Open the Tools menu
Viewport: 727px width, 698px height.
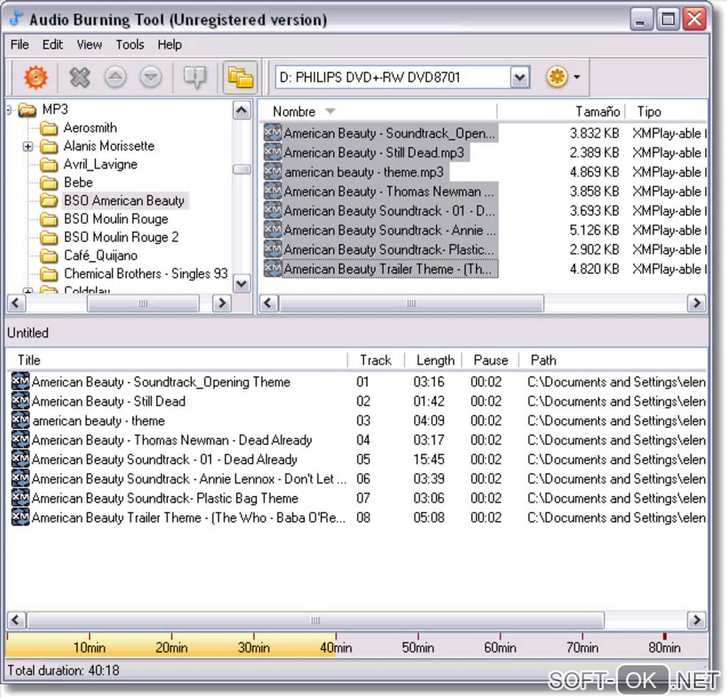click(130, 44)
